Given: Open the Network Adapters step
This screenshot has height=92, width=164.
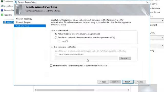Looking at the screenshot, I should point(24,22).
